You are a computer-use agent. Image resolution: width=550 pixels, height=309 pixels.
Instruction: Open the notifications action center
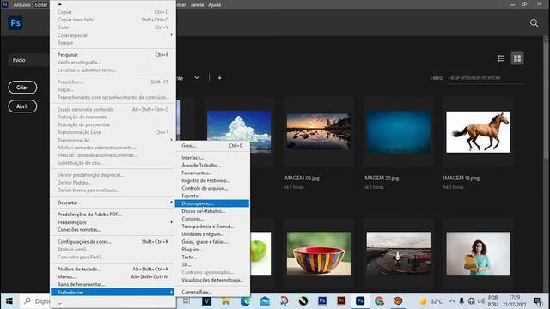point(537,301)
